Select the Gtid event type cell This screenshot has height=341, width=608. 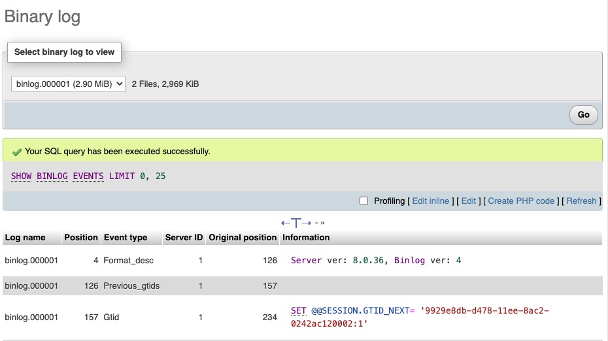tap(111, 317)
